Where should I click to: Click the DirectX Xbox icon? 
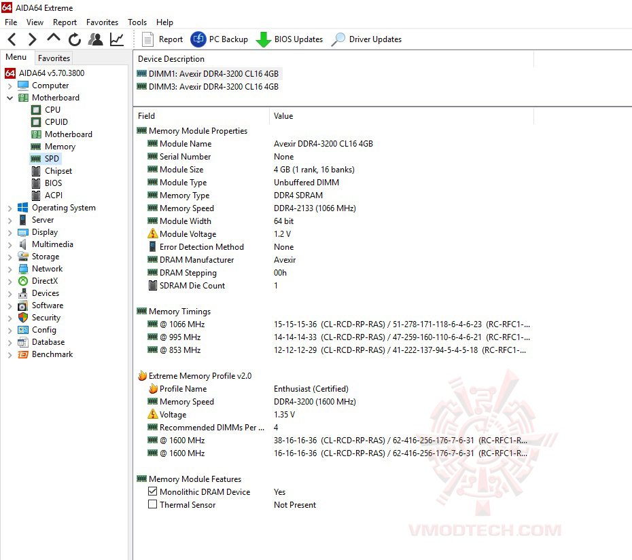point(23,281)
